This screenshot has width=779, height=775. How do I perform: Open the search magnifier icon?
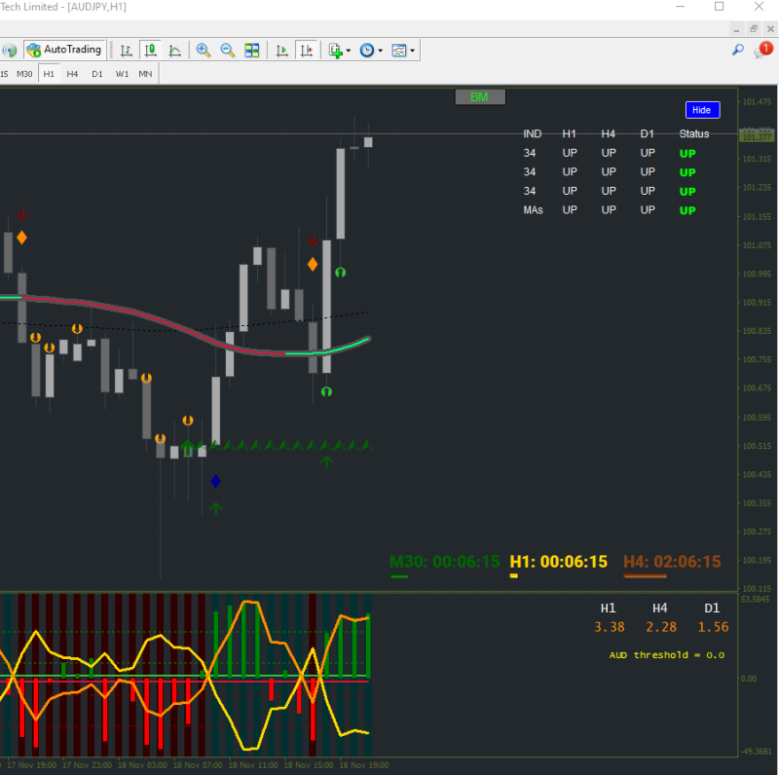click(x=738, y=50)
